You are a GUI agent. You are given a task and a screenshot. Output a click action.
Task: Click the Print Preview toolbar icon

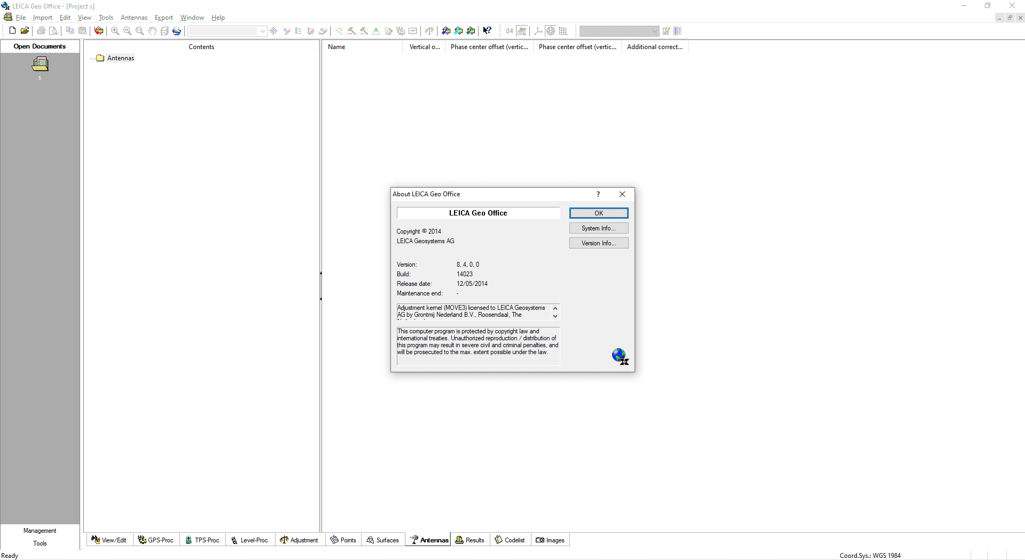pos(53,31)
